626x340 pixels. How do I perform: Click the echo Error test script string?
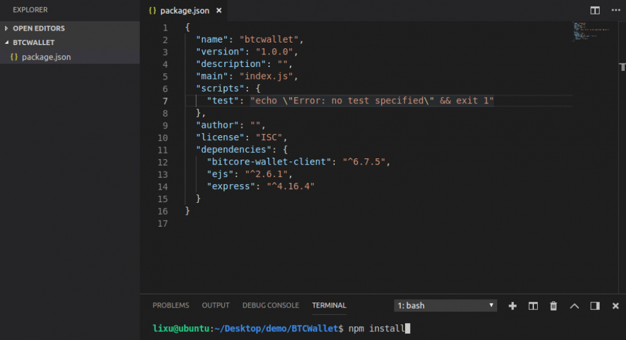(372, 101)
